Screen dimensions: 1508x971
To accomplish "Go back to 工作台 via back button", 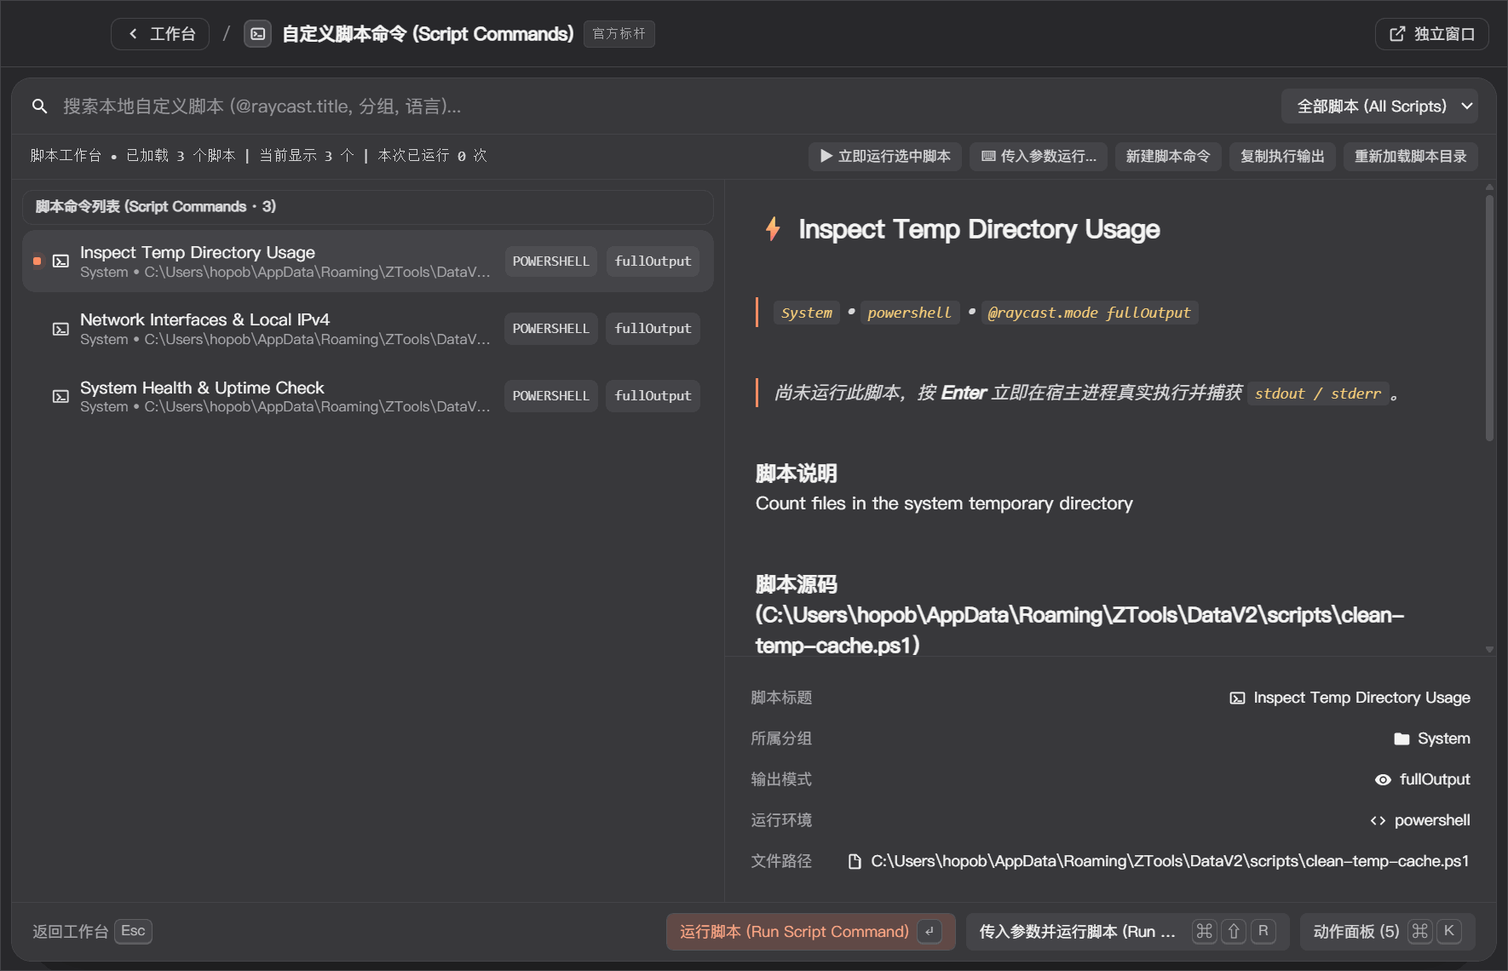I will click(160, 34).
